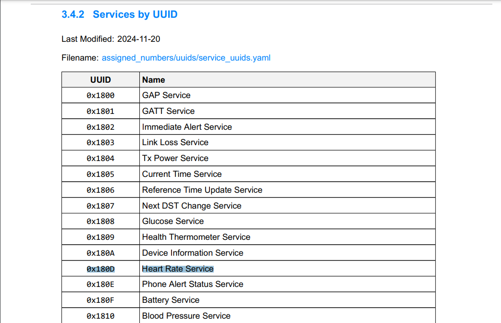Select the Link Loss Service name
The width and height of the screenshot is (501, 323).
(x=175, y=142)
